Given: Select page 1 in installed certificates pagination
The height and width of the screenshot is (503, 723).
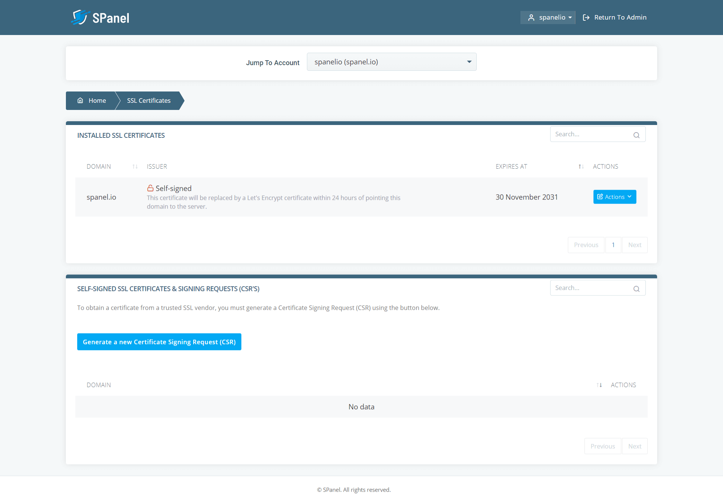Looking at the screenshot, I should coord(613,245).
